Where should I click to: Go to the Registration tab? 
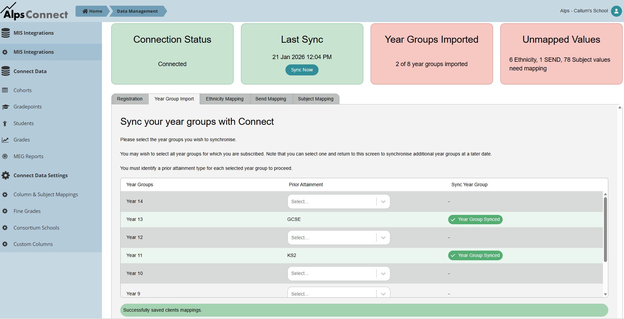[130, 99]
